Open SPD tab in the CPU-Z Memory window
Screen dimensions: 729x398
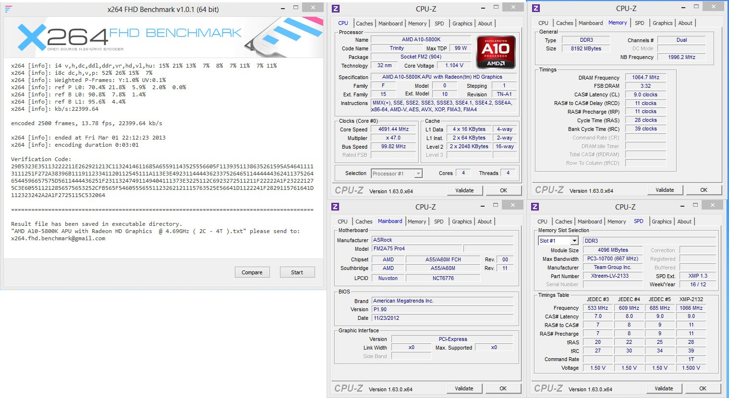[x=640, y=23]
